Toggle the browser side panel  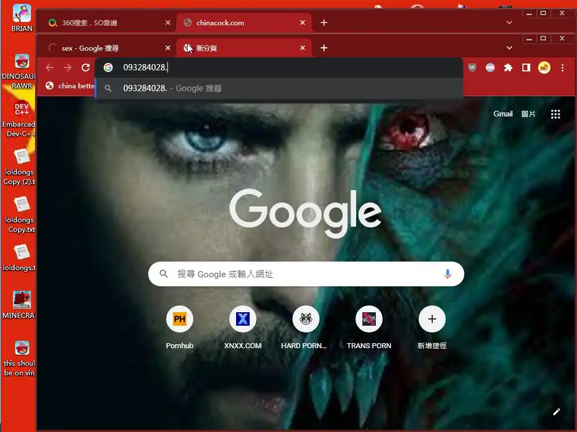tap(526, 67)
